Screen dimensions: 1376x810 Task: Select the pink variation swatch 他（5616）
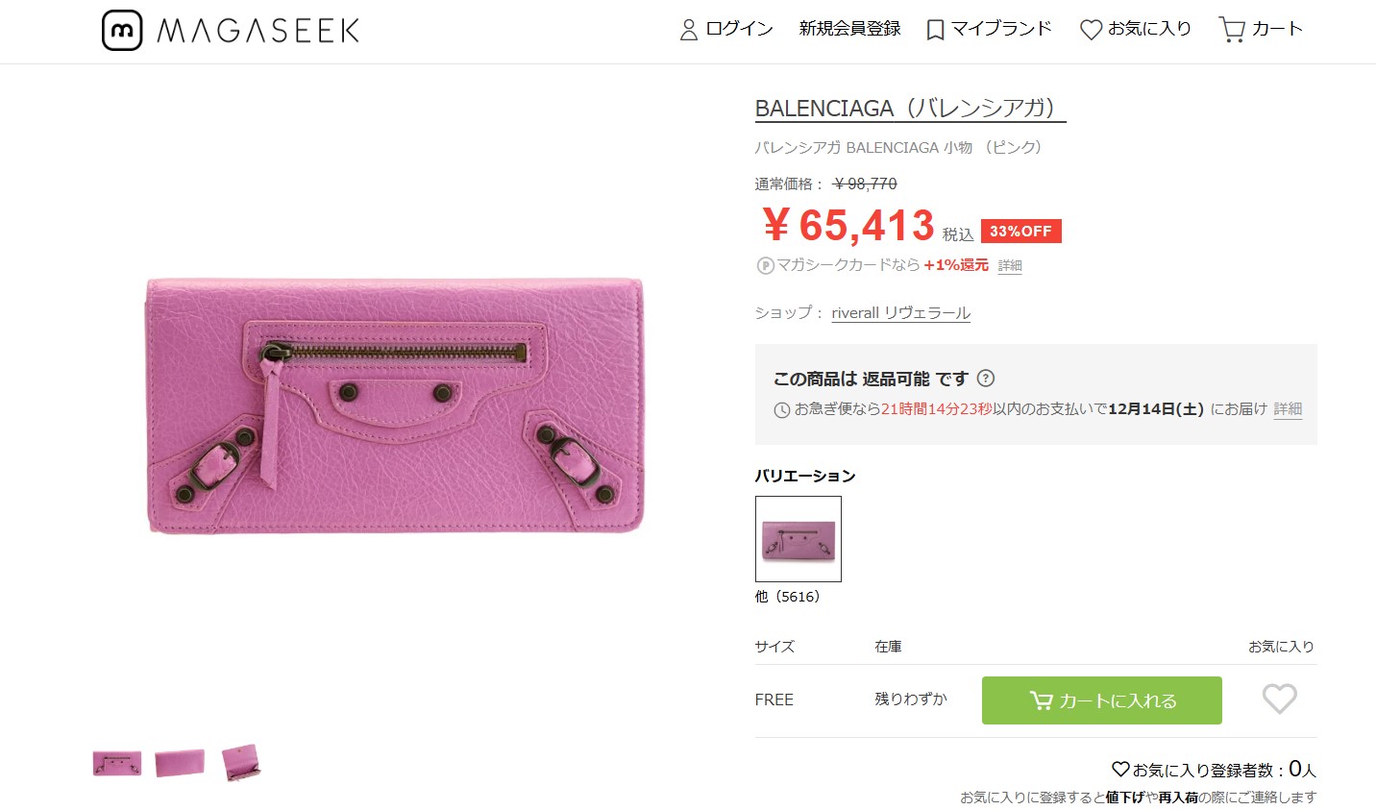798,539
